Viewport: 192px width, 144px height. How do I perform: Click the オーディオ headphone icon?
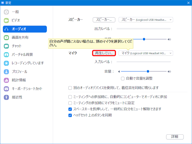coord(6,29)
